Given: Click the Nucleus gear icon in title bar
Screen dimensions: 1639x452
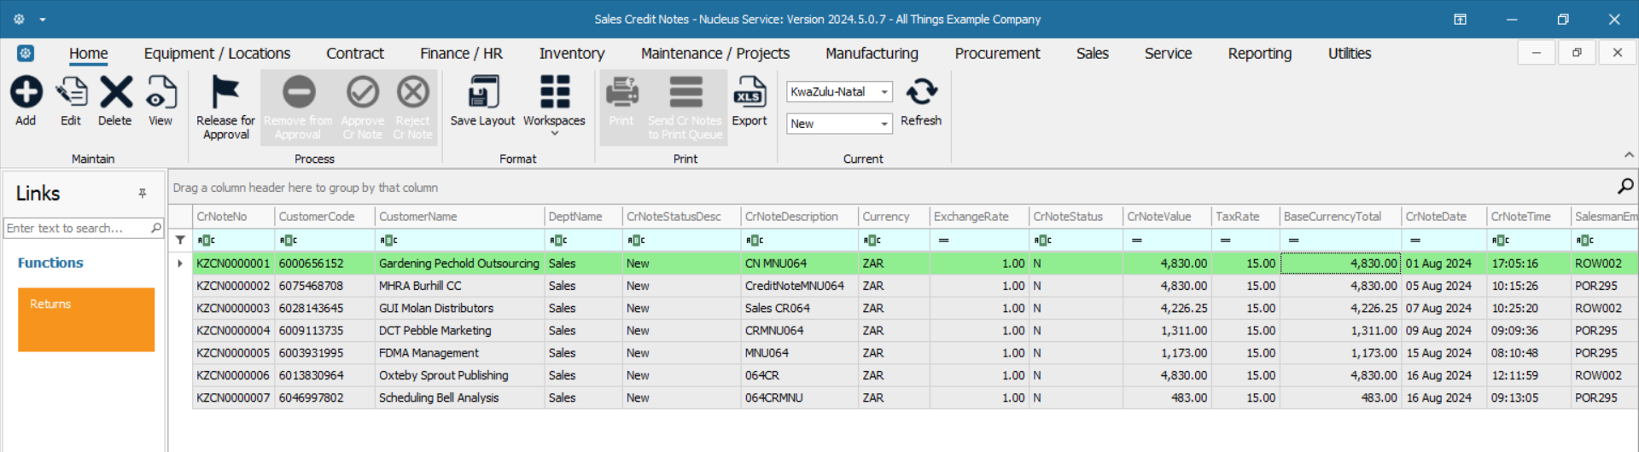Looking at the screenshot, I should [x=19, y=19].
